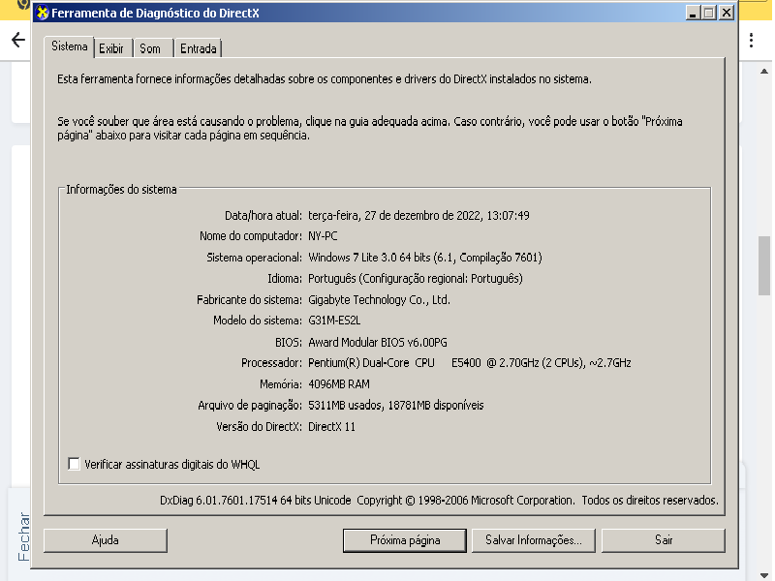Click the DirectX 11 version value
The width and height of the screenshot is (775, 581).
(331, 426)
